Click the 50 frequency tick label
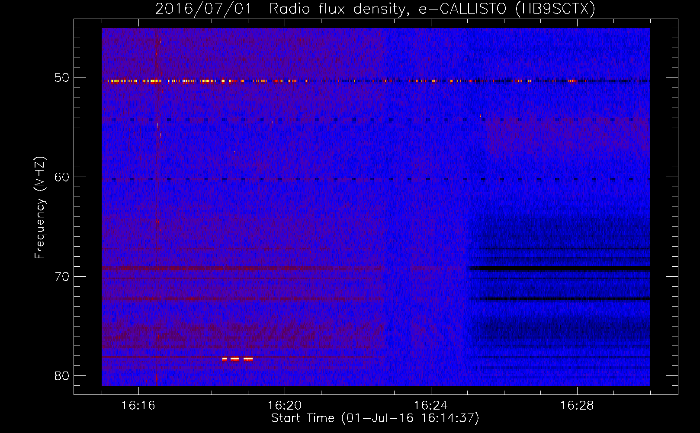 62,78
